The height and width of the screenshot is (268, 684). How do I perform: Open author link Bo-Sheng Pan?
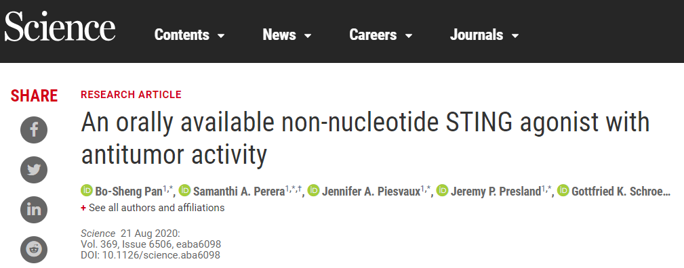click(129, 192)
